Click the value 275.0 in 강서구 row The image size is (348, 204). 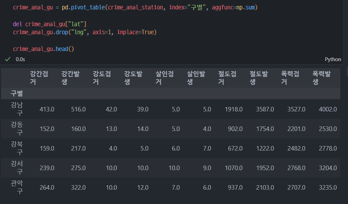[78, 168]
